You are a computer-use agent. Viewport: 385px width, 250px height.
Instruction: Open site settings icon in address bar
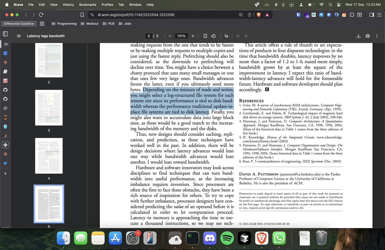[92, 15]
